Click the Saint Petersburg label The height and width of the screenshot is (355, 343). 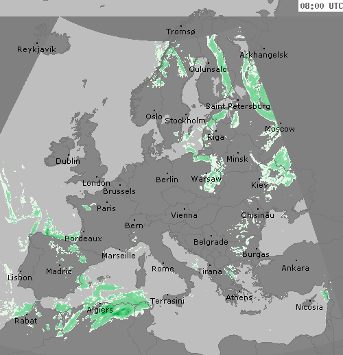click(x=237, y=106)
